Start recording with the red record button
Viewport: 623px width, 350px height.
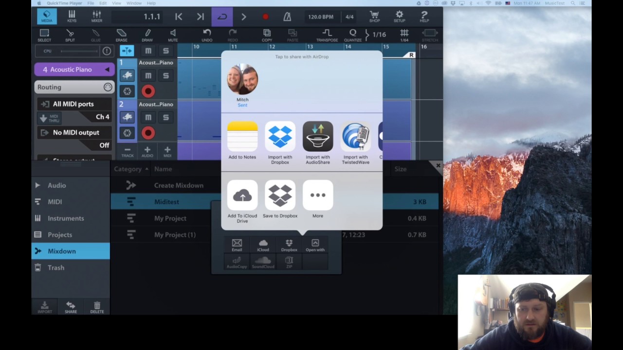coord(265,17)
